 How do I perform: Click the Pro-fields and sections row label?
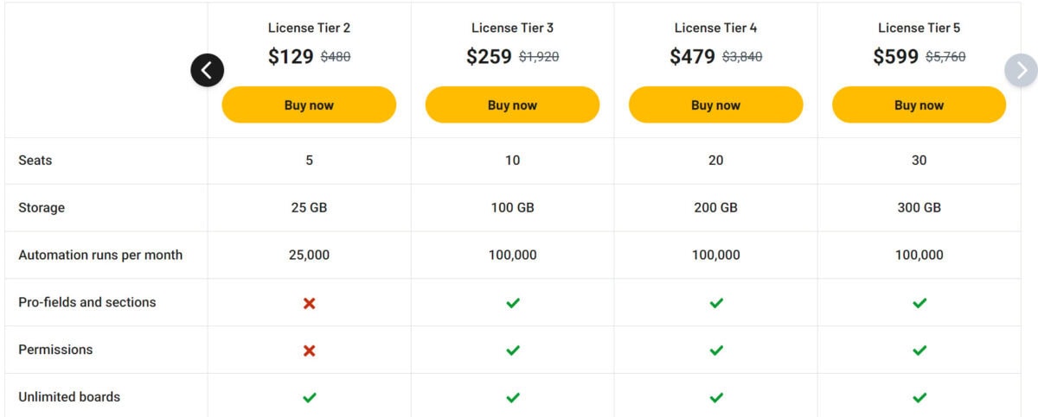[x=87, y=302]
